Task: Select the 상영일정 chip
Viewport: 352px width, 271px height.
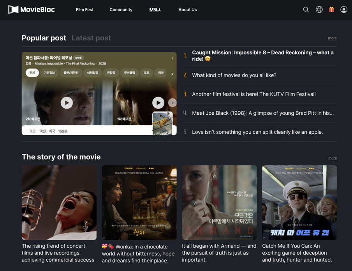Action: point(93,73)
